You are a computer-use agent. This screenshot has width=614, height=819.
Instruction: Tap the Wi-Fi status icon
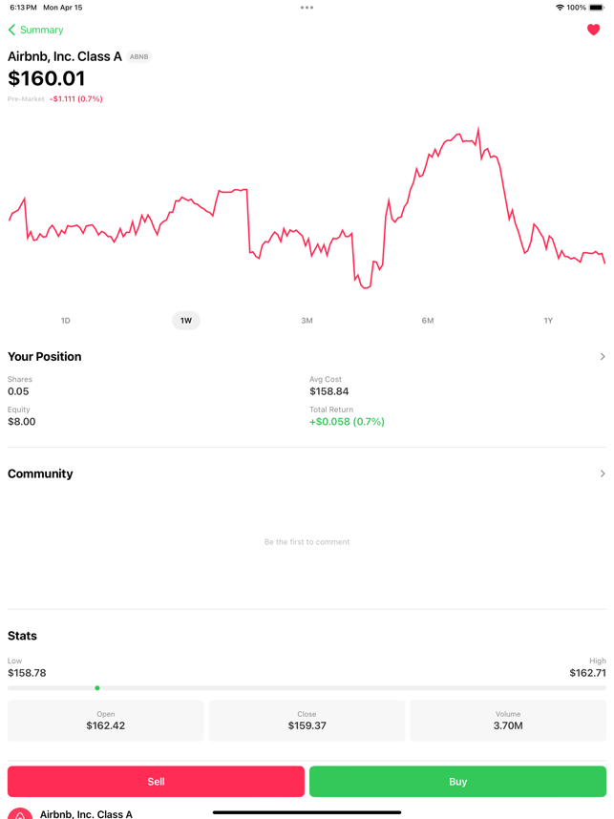(x=560, y=8)
